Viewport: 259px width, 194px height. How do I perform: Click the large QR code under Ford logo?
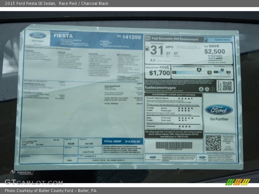[x=213, y=143]
